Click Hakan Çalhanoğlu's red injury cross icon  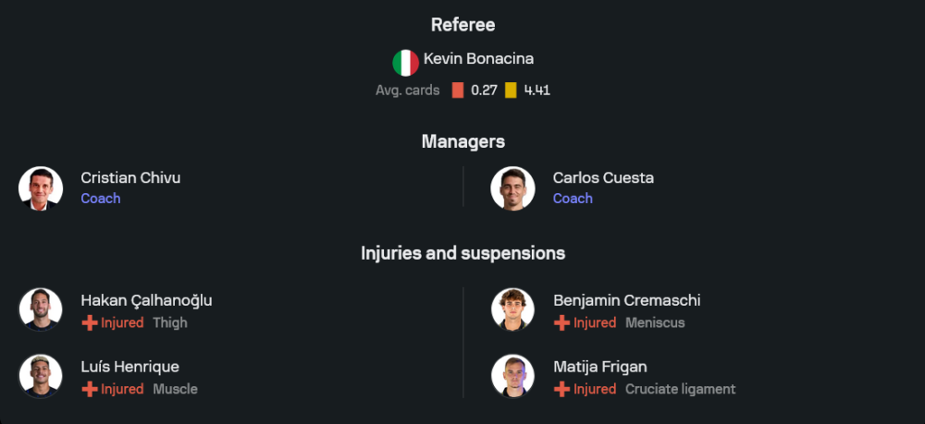click(x=90, y=322)
